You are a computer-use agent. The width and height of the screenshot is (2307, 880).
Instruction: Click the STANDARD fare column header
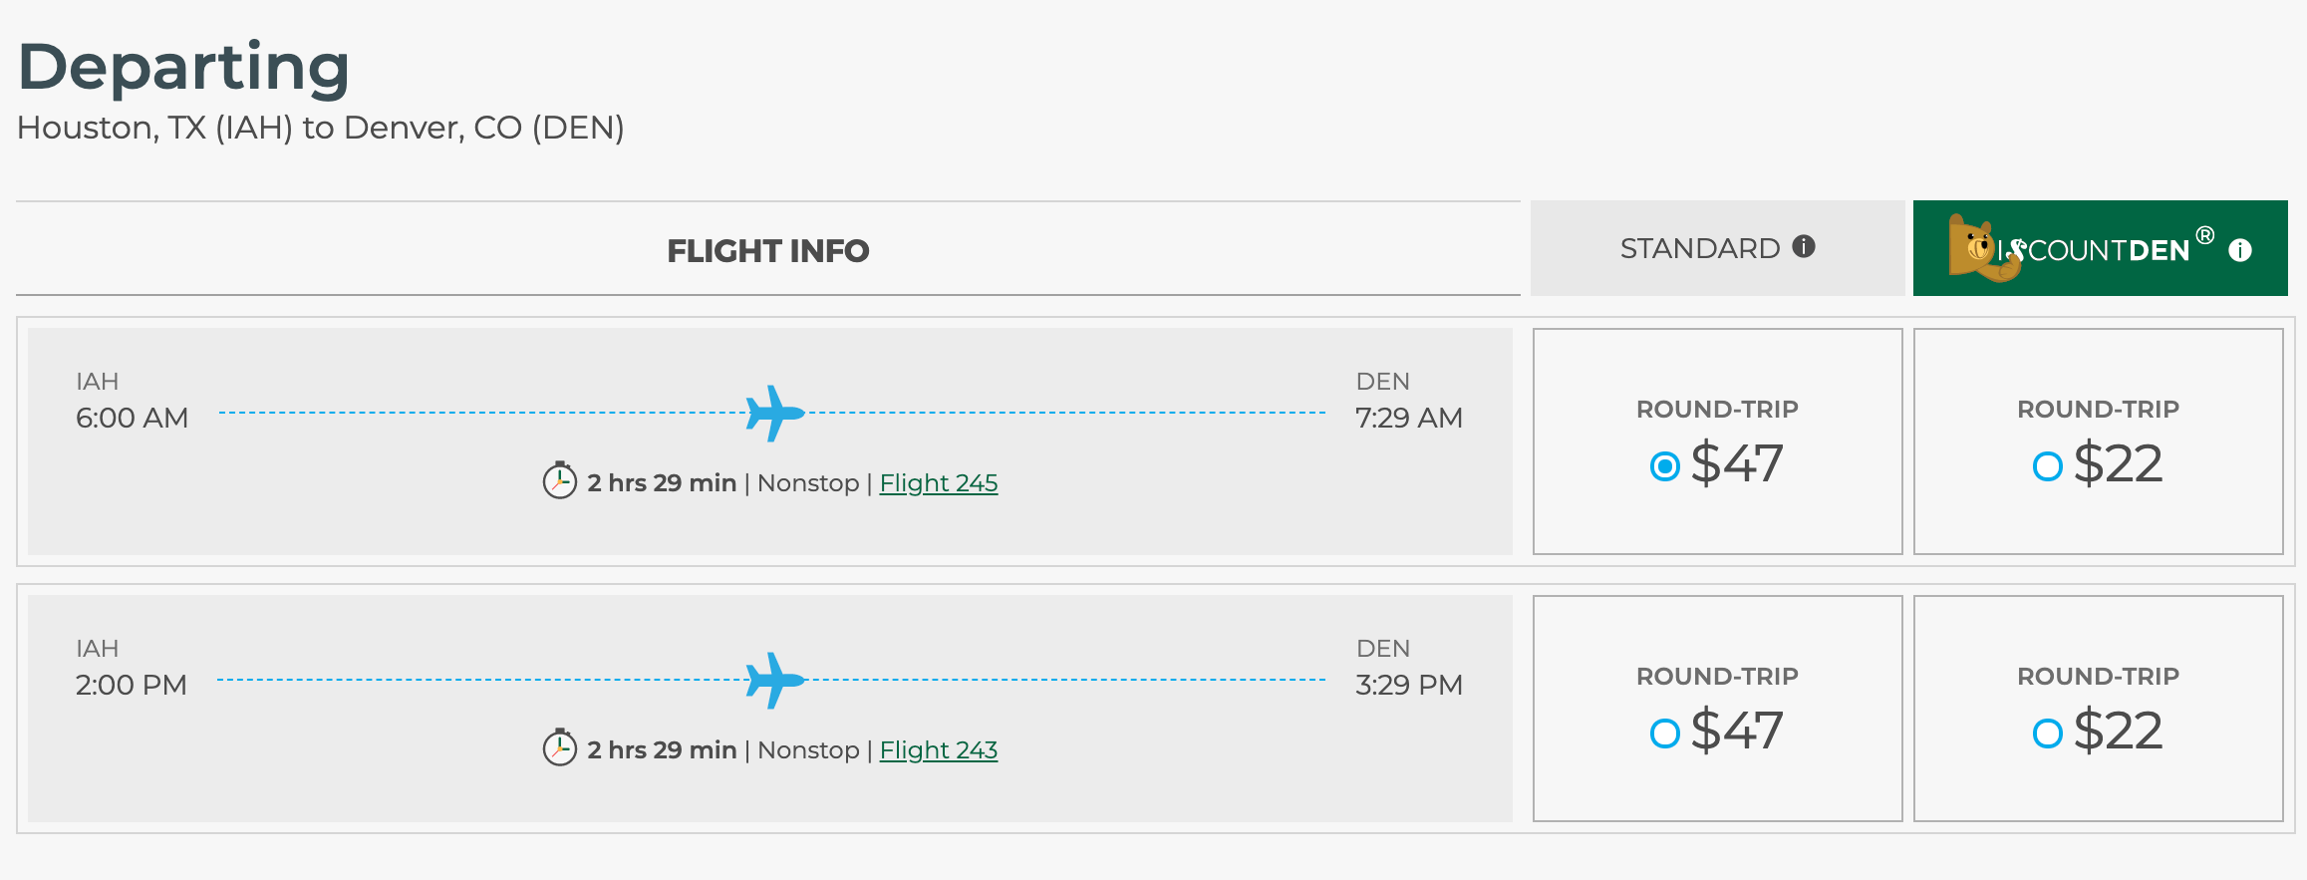pyautogui.click(x=1699, y=248)
